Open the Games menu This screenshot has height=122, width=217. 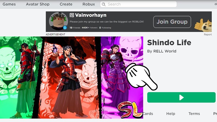pos(9,4)
